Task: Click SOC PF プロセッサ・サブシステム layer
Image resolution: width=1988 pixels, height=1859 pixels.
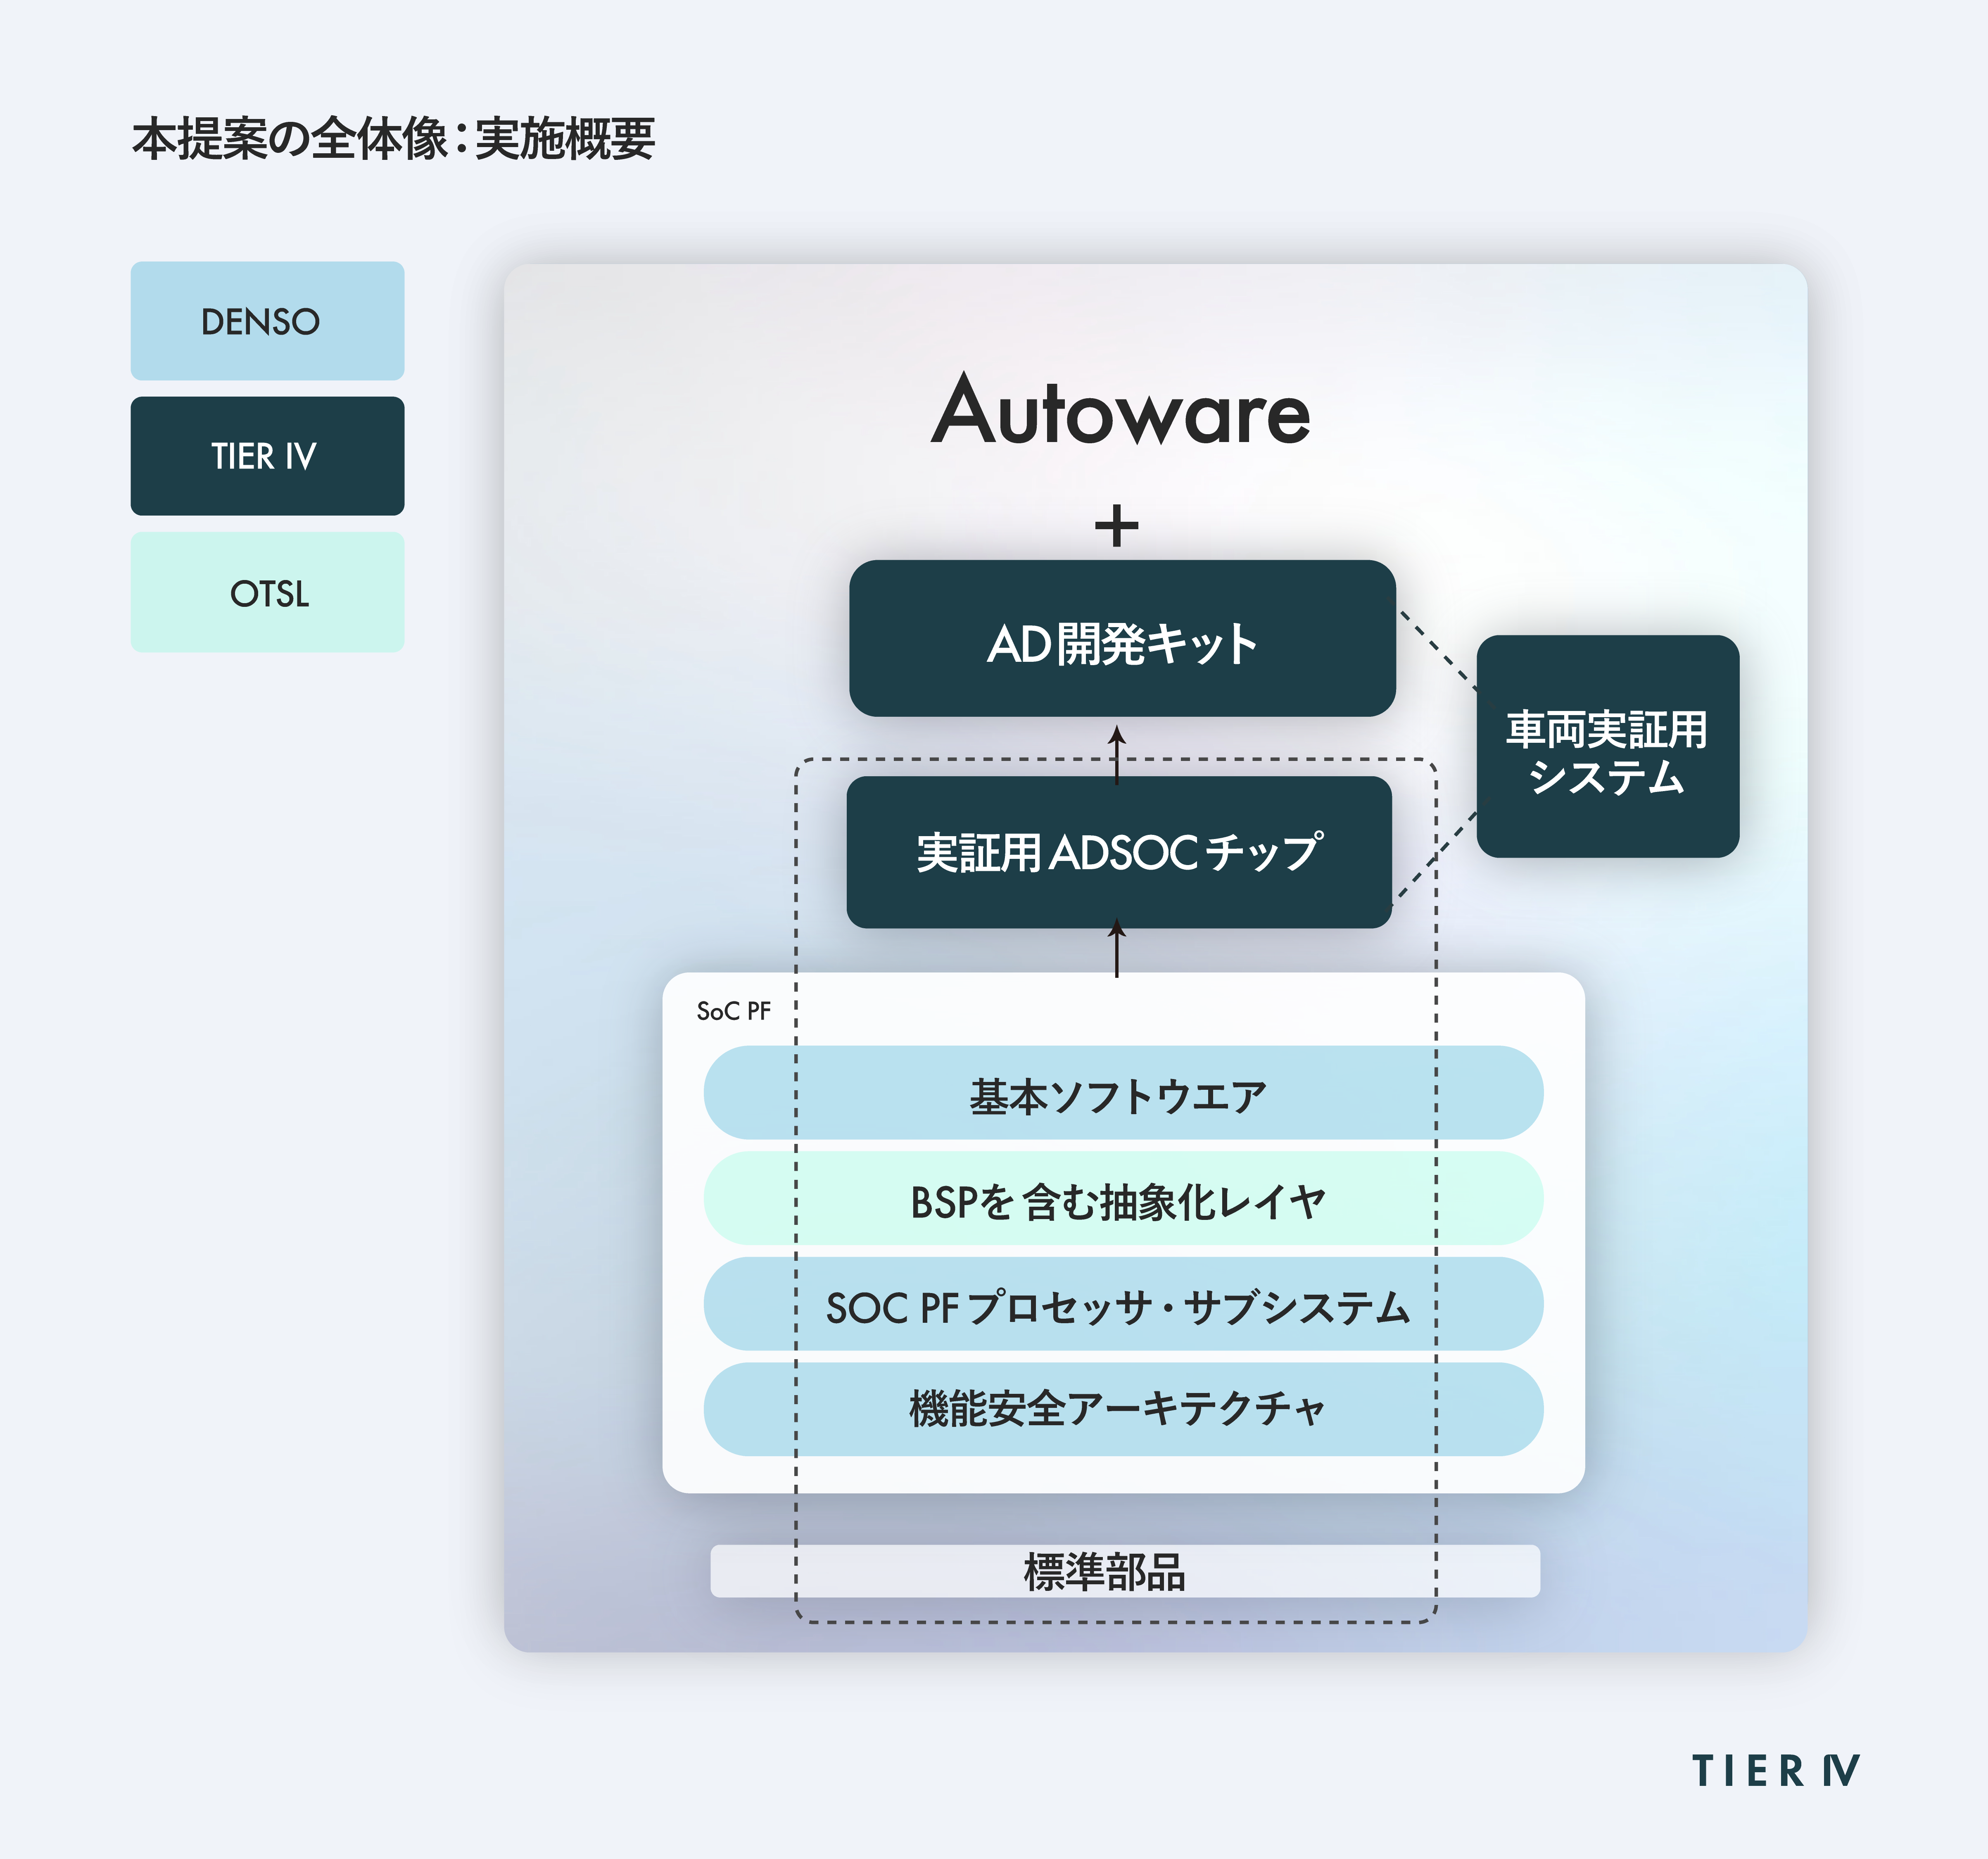Action: (x=1123, y=1304)
